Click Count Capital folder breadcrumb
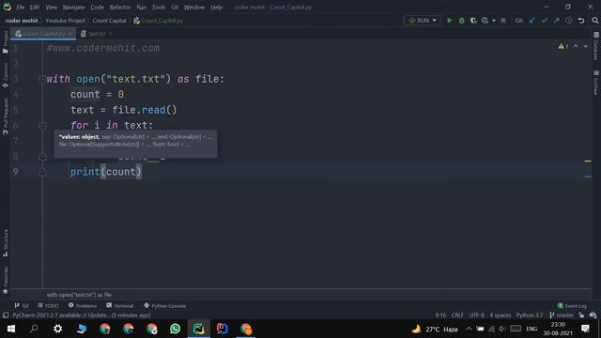The width and height of the screenshot is (601, 338). [x=109, y=21]
